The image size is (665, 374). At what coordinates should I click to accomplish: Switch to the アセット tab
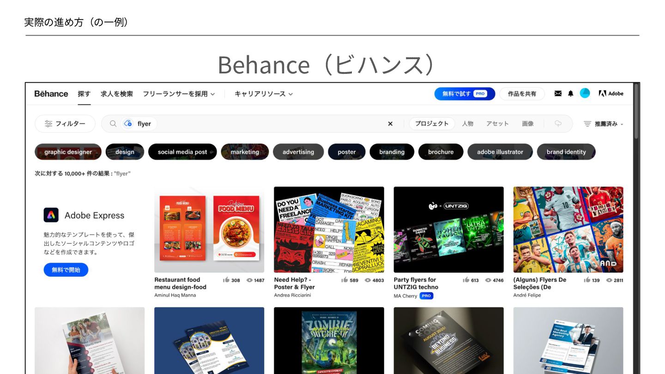(497, 124)
